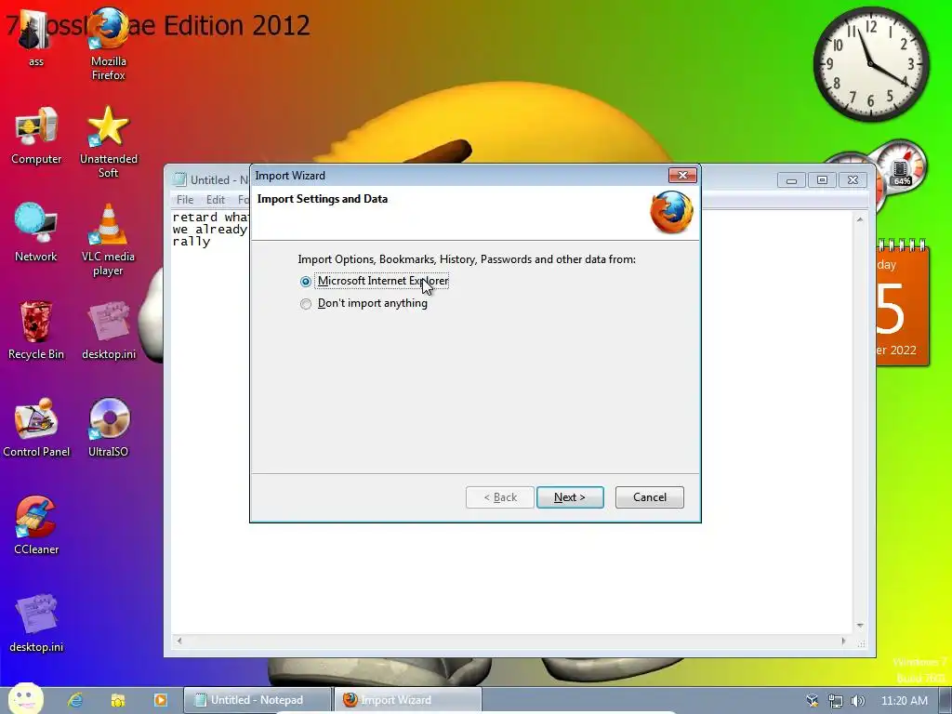Click Notepad horizontal scrollbar left arrow
Viewport: 952px width, 714px height.
179,641
